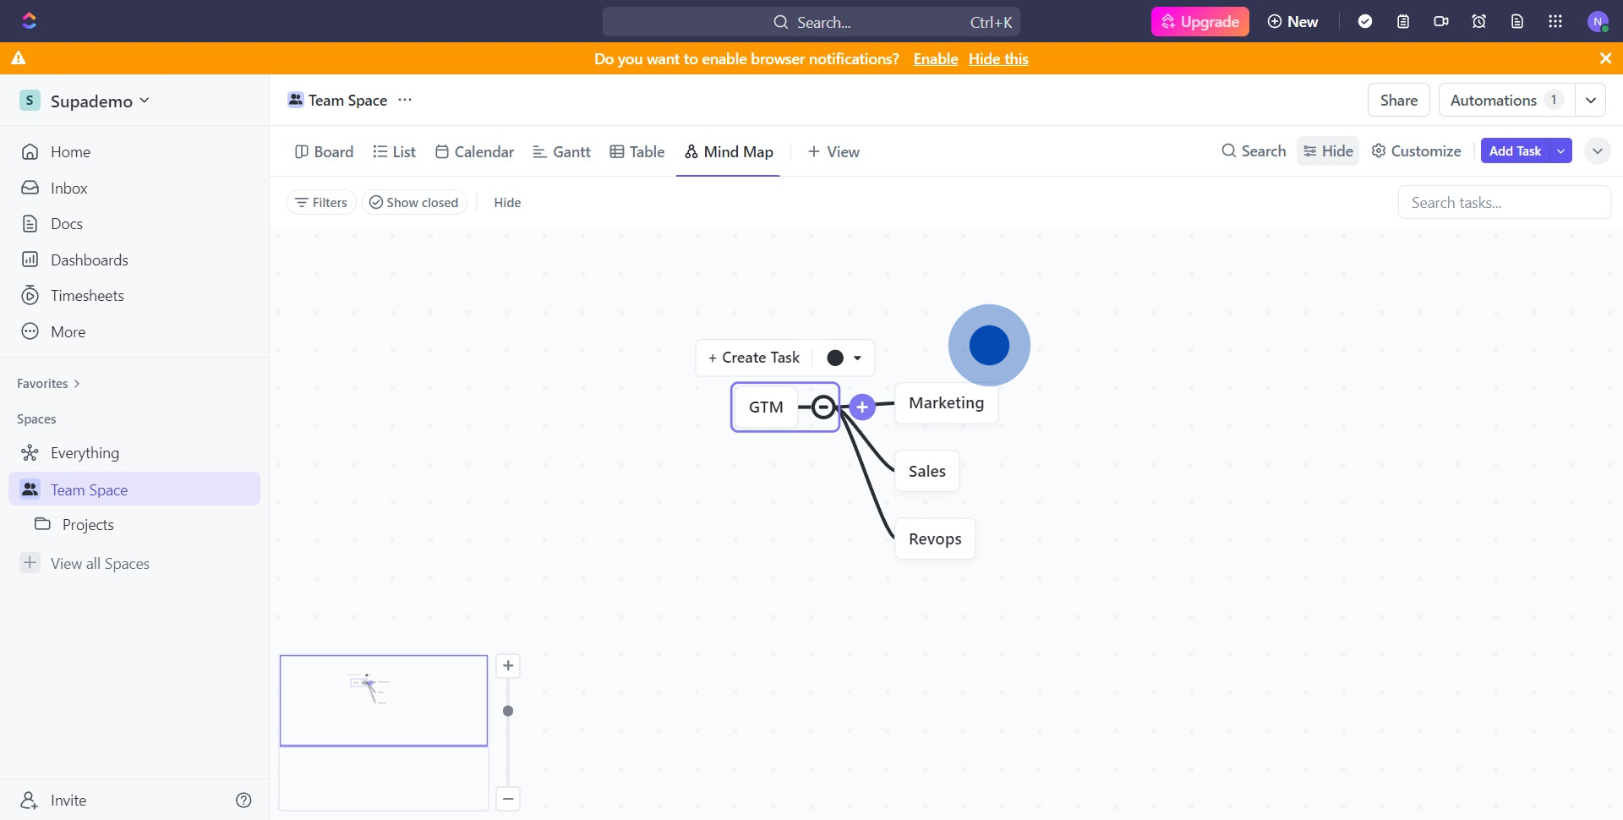
Task: Open the node color picker dropdown
Action: pos(844,358)
